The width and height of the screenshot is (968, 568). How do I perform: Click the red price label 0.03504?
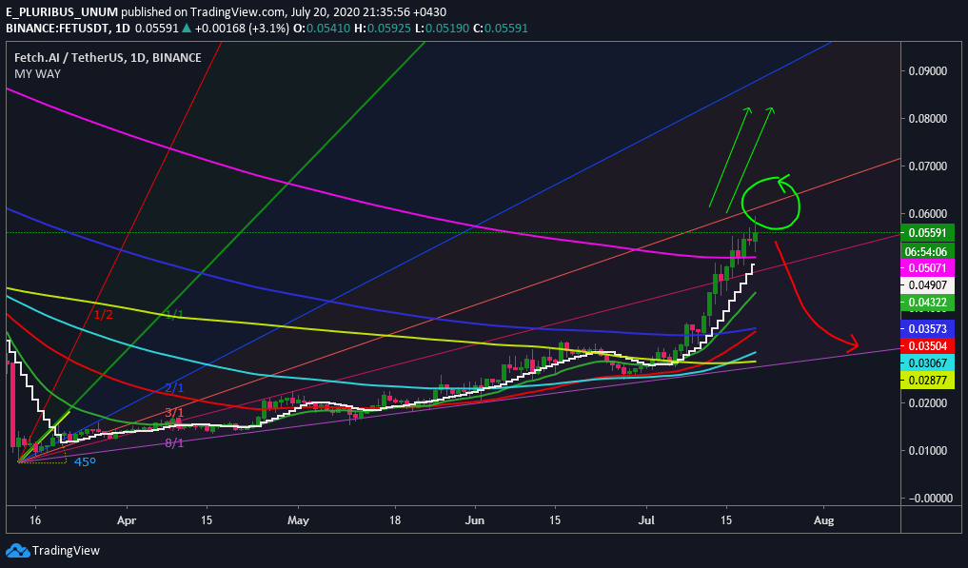pyautogui.click(x=928, y=345)
